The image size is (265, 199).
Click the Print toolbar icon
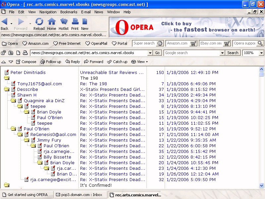click(x=75, y=22)
